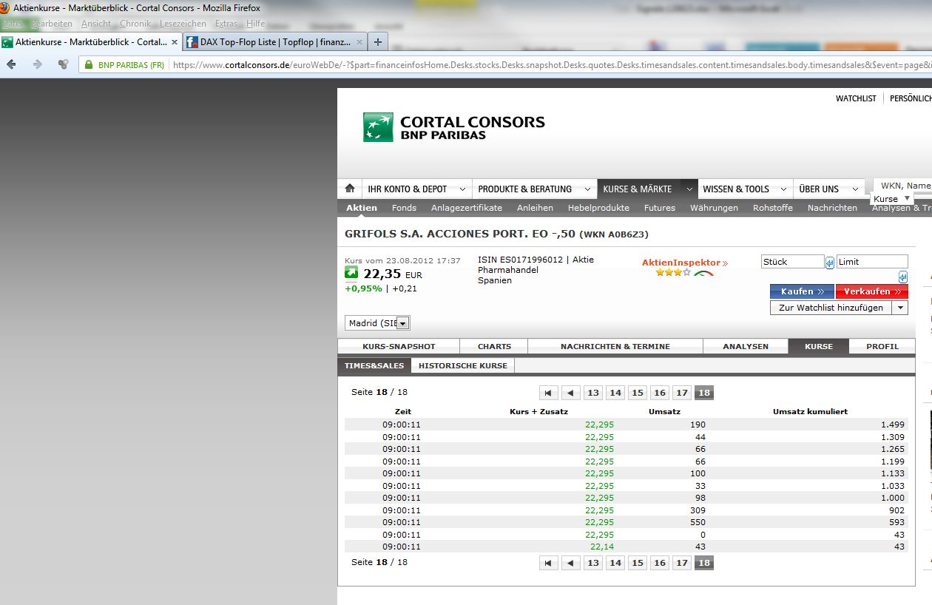Select Rohstoffe in the sub-navigation
This screenshot has width=932, height=605.
773,208
